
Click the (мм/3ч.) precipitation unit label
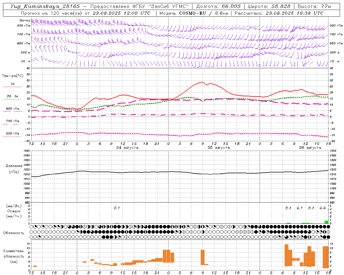[14, 206]
